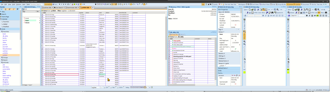Click the Today button in date bar
The image size is (330, 92).
click(127, 87)
